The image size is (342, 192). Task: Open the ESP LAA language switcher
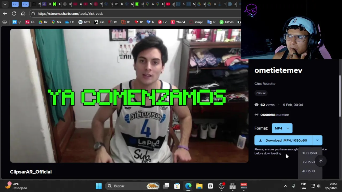[303, 186]
